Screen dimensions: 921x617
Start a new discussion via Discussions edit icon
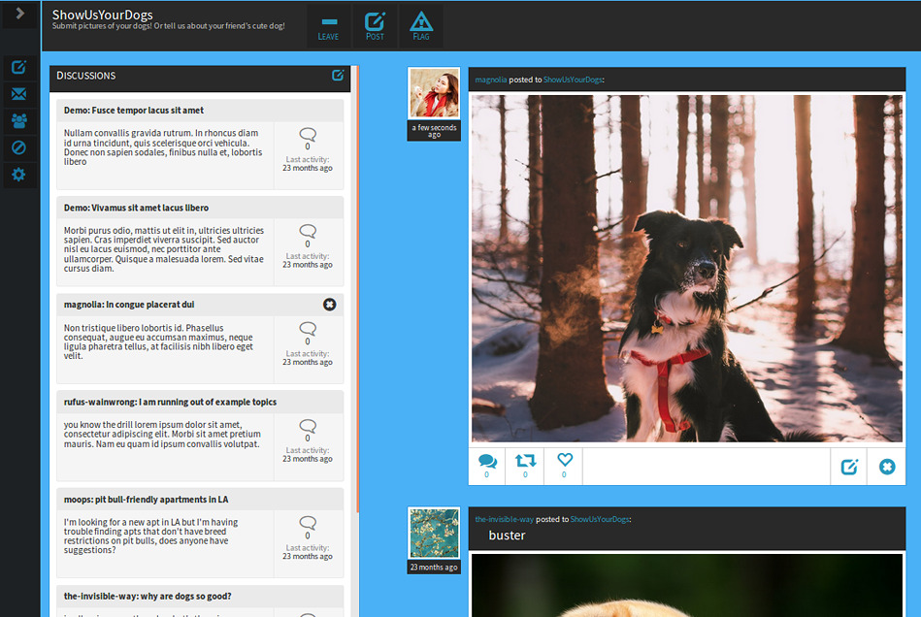(x=338, y=75)
